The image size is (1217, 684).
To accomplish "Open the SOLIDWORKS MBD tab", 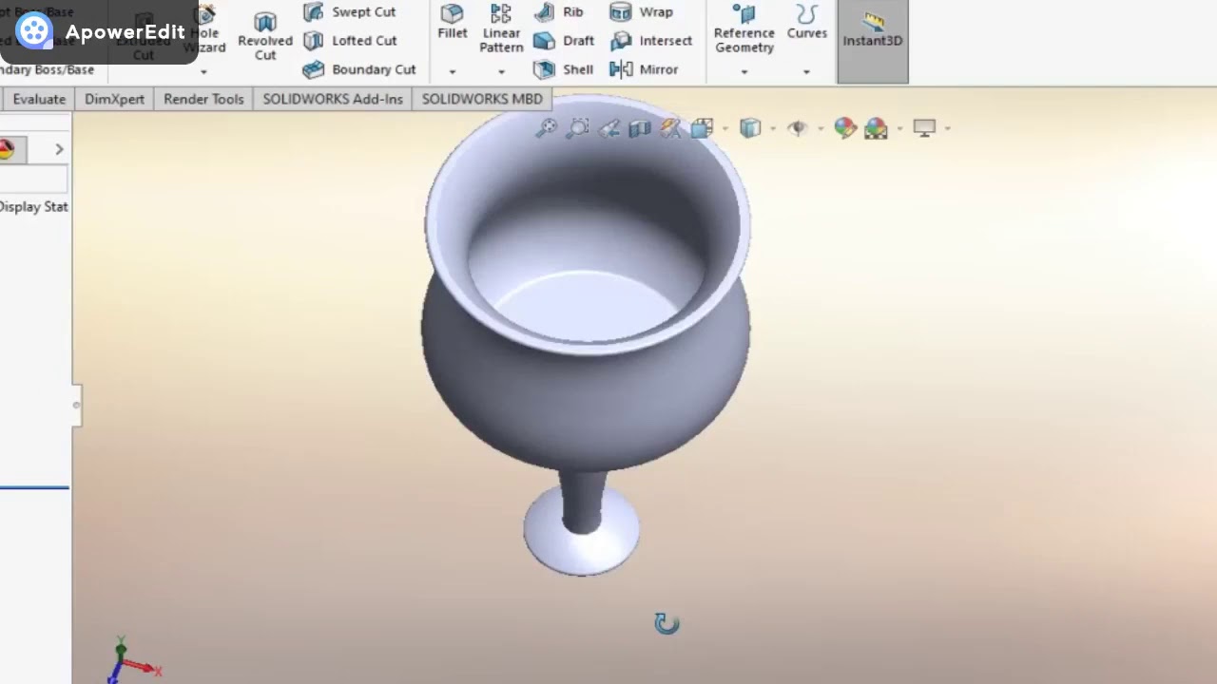I will (482, 99).
